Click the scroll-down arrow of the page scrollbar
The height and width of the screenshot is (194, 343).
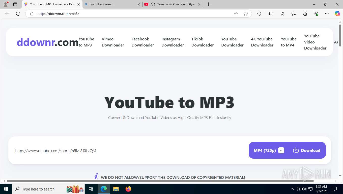click(340, 176)
